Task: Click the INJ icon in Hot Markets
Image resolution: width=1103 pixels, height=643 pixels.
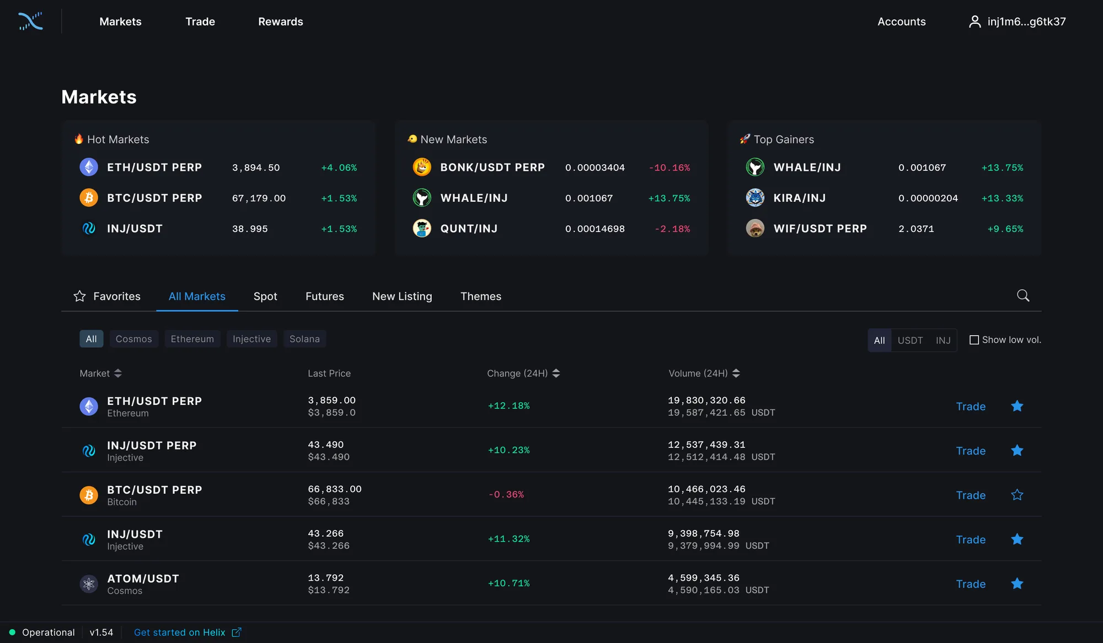Action: pos(89,228)
